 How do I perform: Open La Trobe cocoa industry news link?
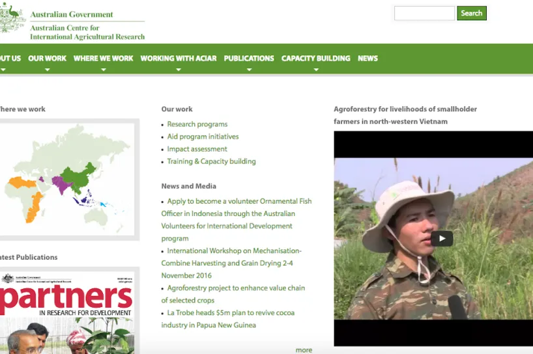[228, 319]
